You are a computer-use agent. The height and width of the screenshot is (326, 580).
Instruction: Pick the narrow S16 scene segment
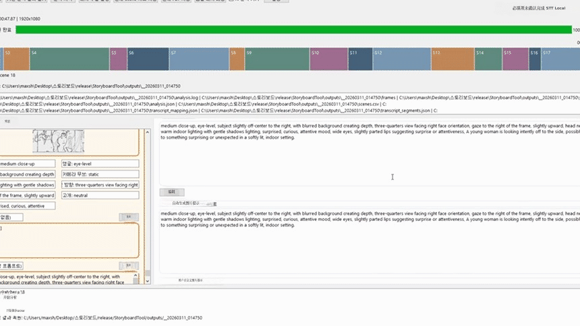[534, 59]
